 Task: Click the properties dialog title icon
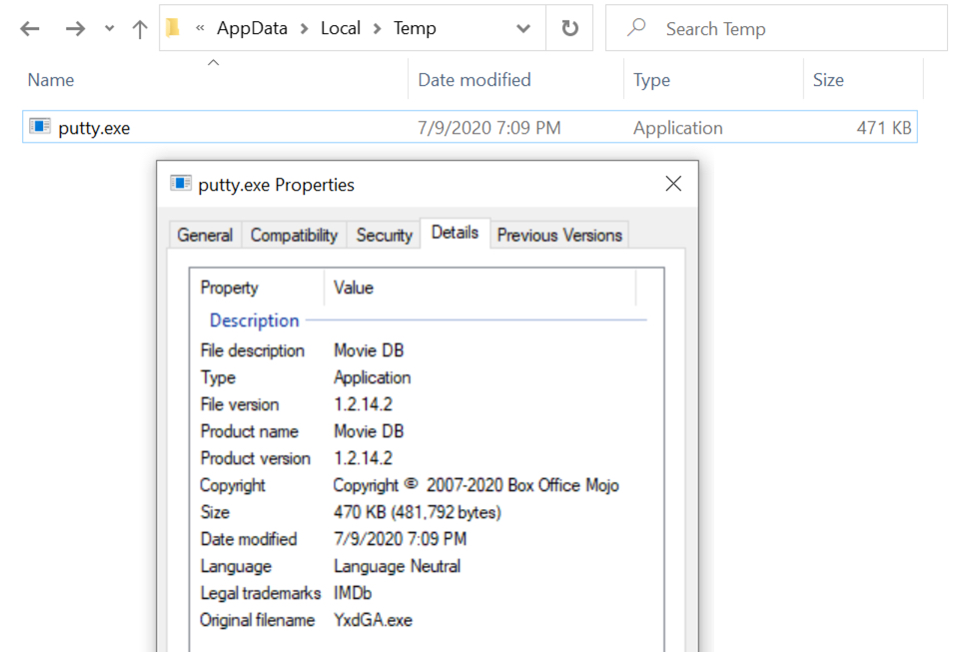click(x=181, y=184)
